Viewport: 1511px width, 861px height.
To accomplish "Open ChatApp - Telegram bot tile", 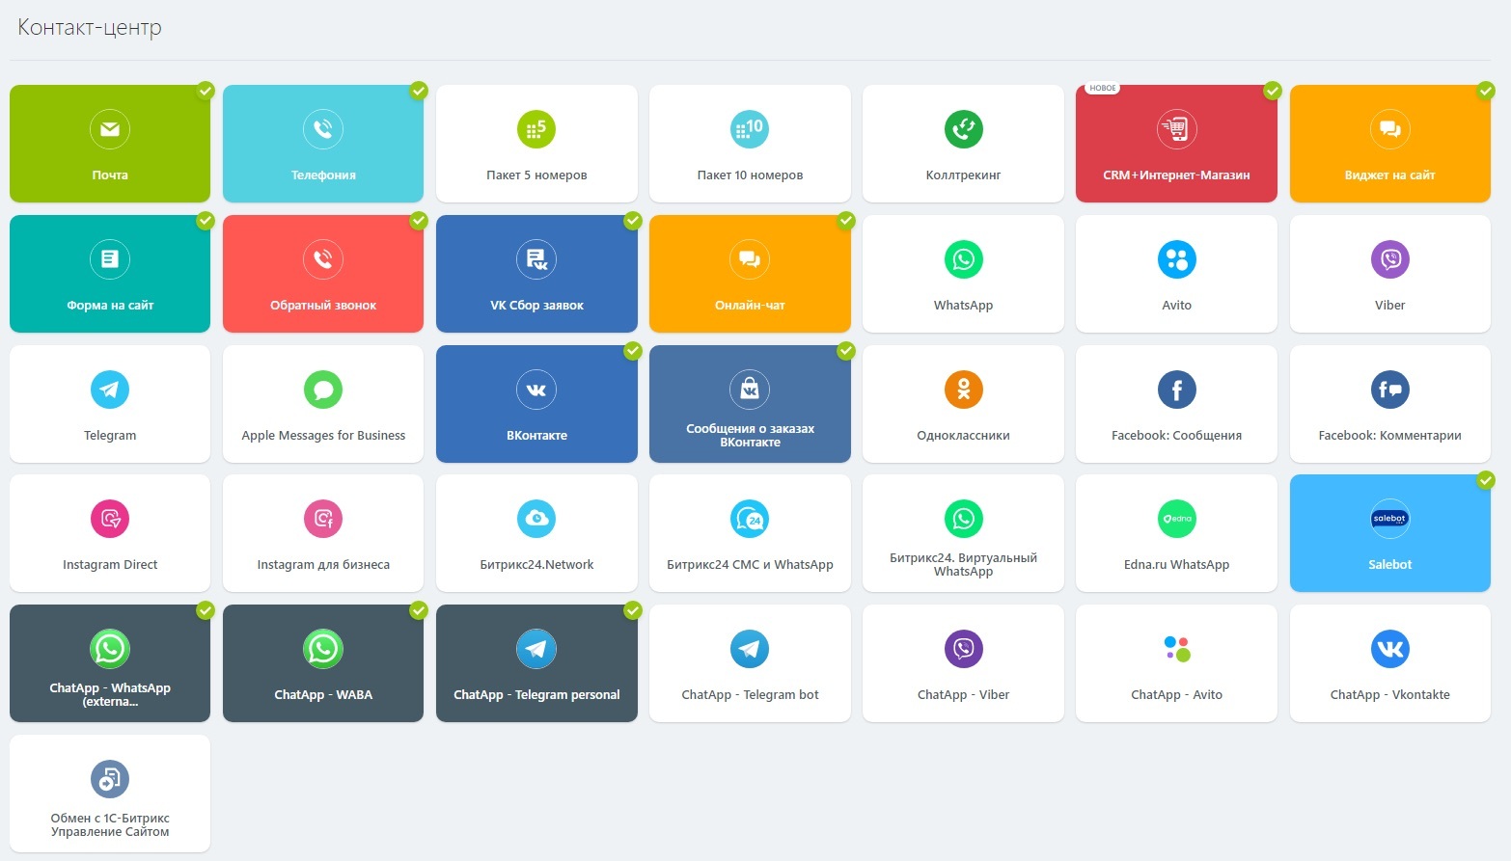I will tap(750, 663).
